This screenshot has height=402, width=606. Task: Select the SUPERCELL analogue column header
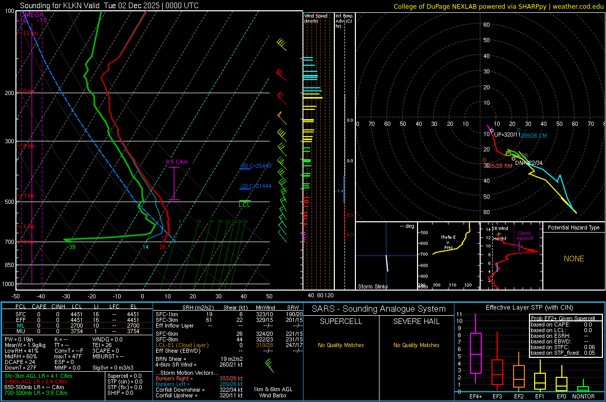(x=341, y=321)
